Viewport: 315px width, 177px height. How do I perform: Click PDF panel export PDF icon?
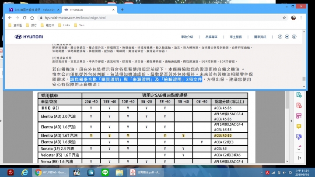coord(299,95)
